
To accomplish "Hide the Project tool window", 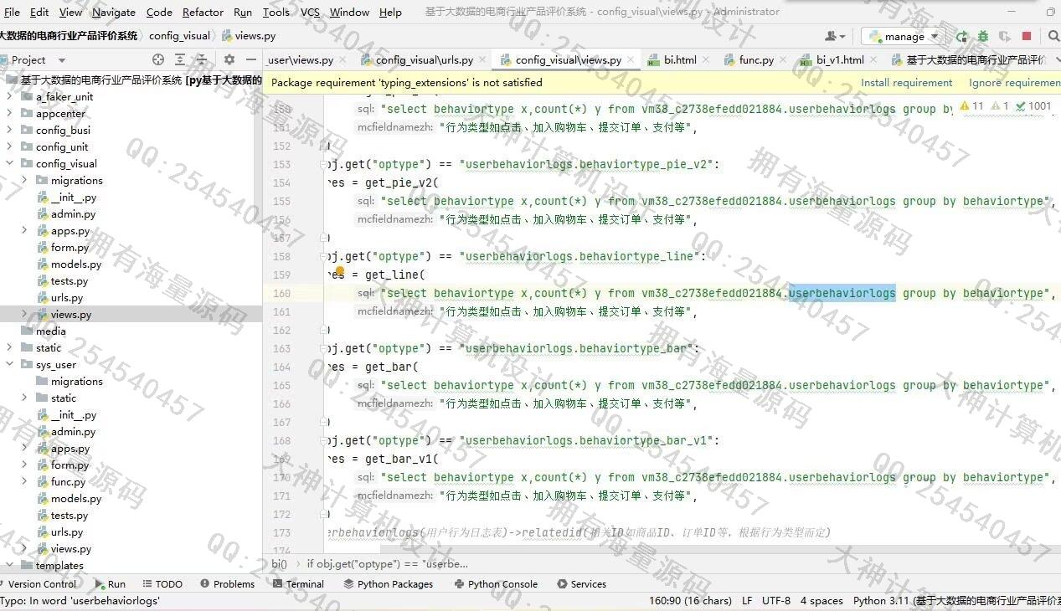I will (x=250, y=59).
